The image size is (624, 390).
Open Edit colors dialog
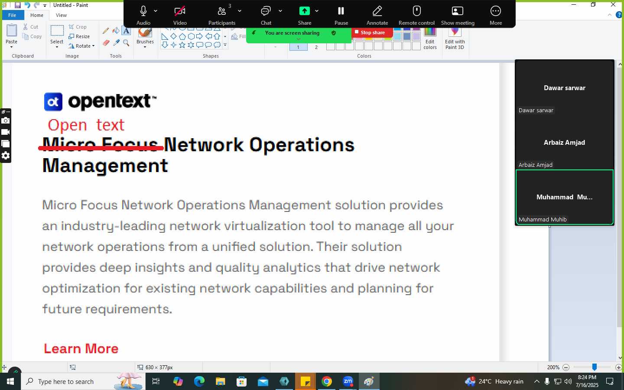click(430, 39)
